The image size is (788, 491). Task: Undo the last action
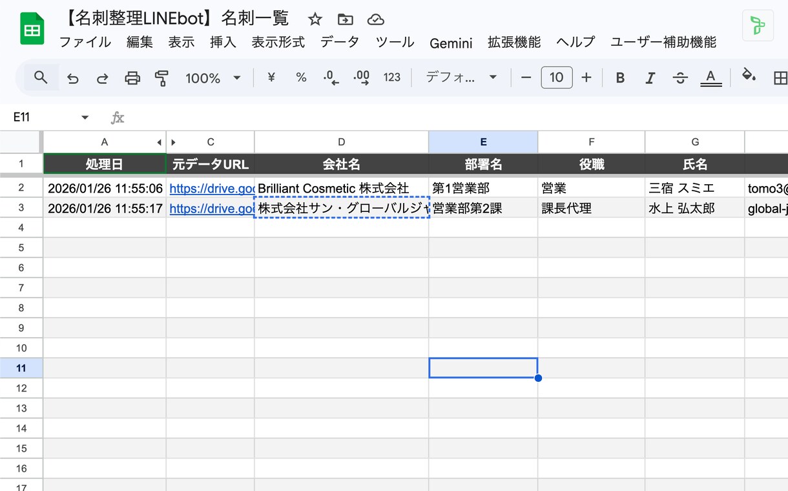72,78
